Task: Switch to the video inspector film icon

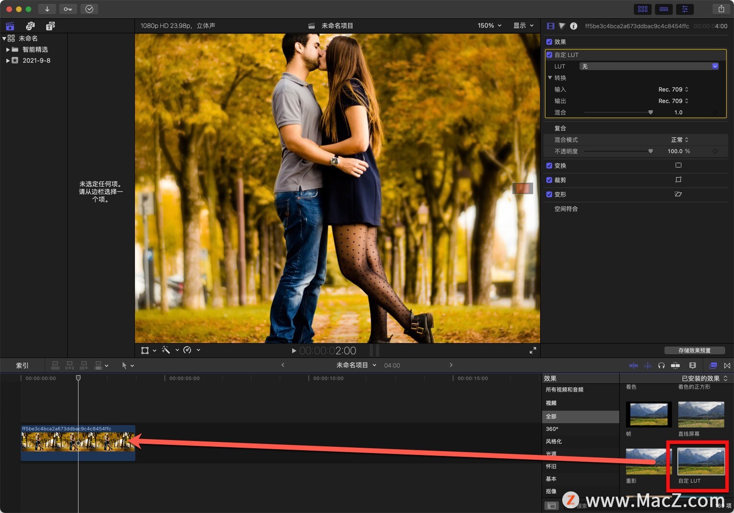Action: click(551, 26)
